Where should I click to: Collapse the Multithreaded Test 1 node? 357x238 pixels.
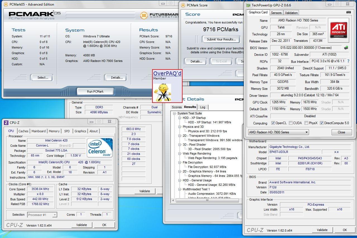180,189
